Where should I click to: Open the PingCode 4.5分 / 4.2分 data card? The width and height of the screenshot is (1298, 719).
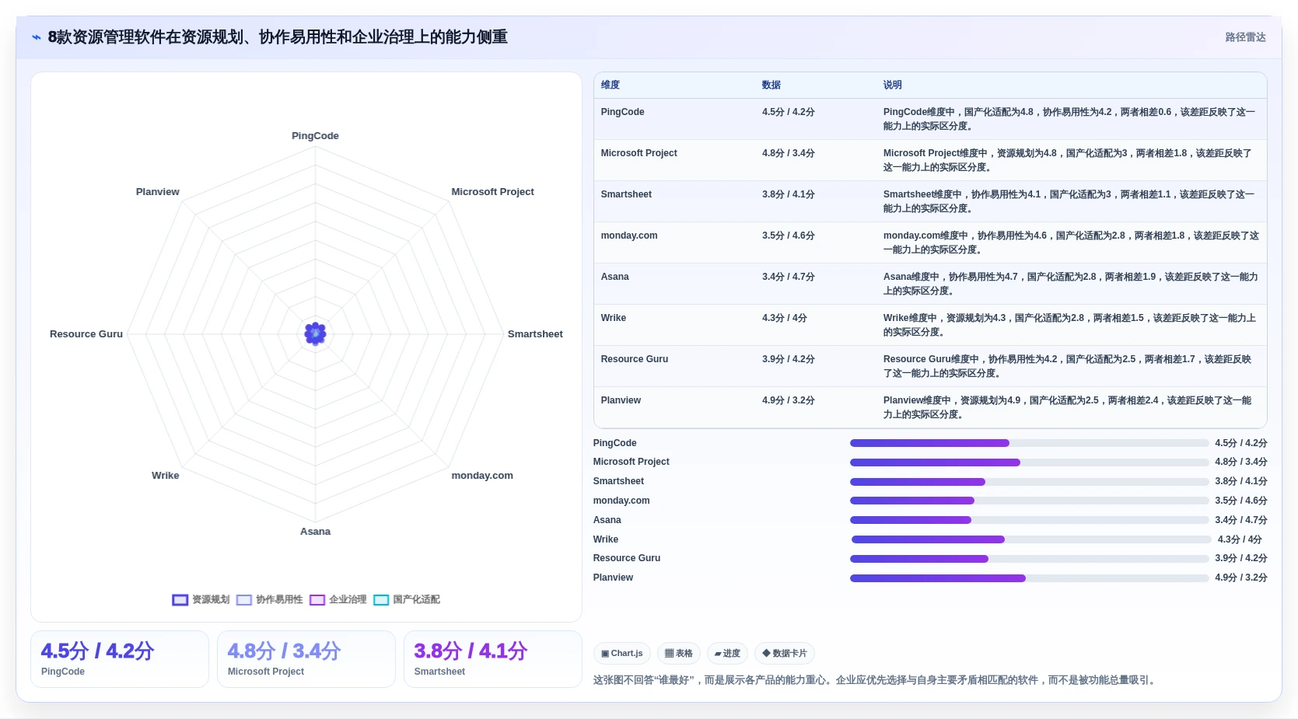[120, 659]
